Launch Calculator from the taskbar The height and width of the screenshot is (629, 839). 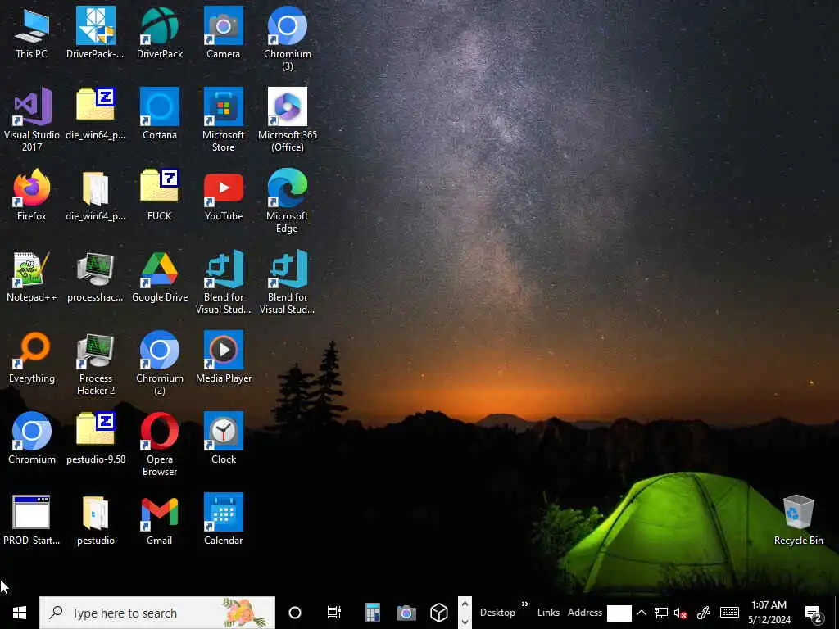click(373, 613)
